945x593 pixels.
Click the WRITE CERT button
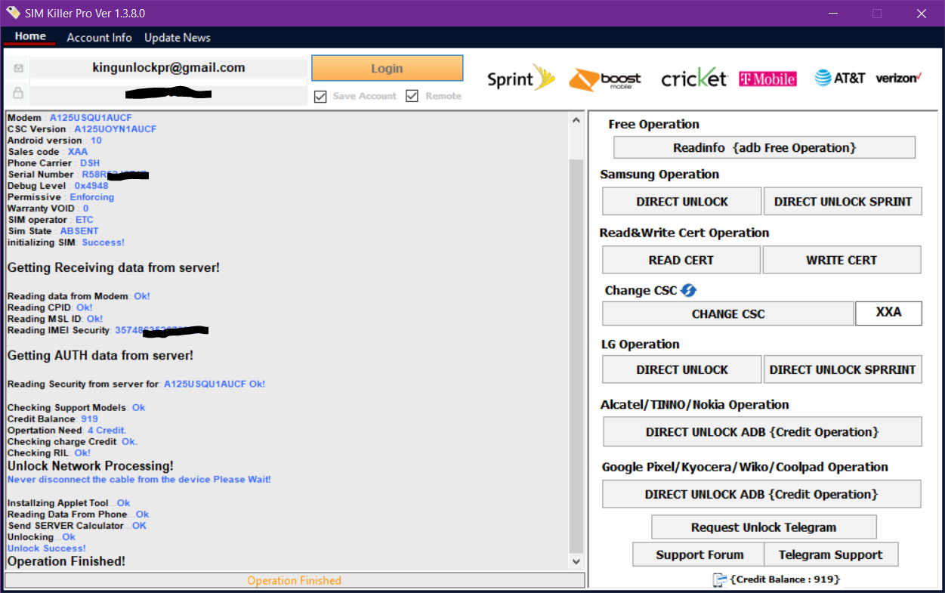coord(842,260)
